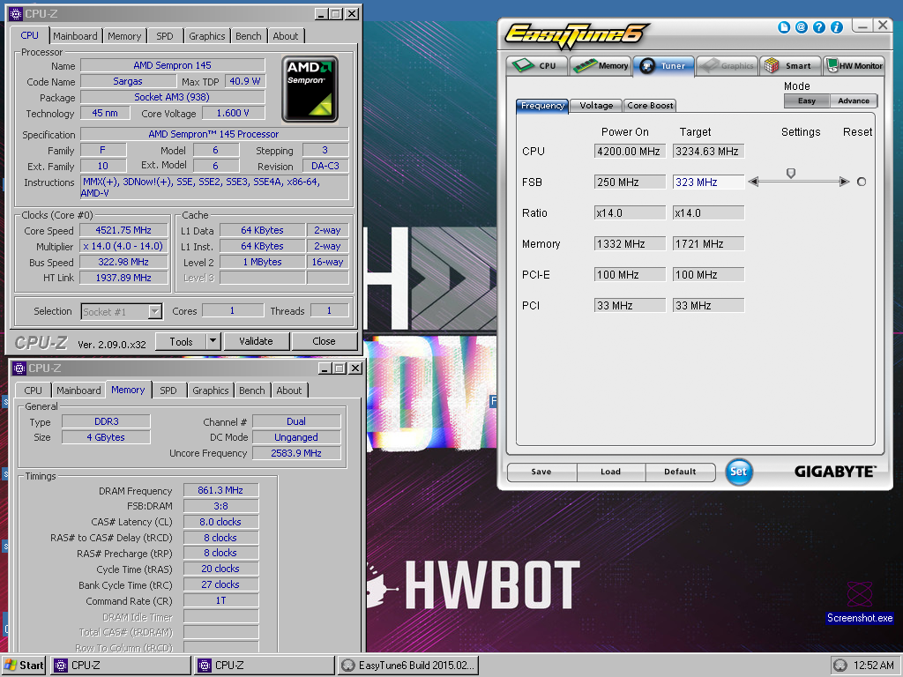
Task: Open the Graphics tab in top CPU-Z window
Action: (207, 35)
